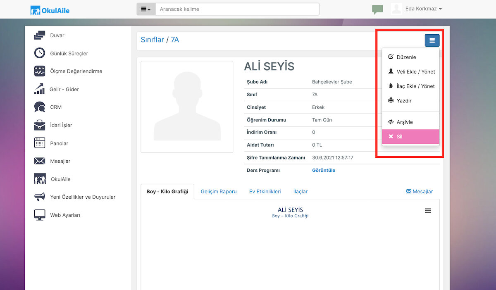Screen dimensions: 496x290
Task: Open İdari İşler briefcase icon
Action: pos(40,125)
